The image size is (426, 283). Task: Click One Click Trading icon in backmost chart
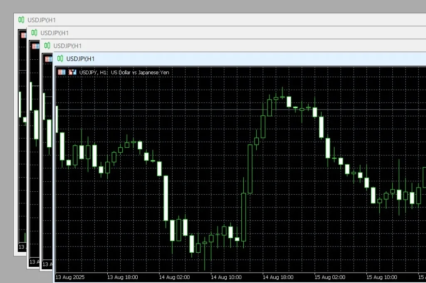(23, 35)
